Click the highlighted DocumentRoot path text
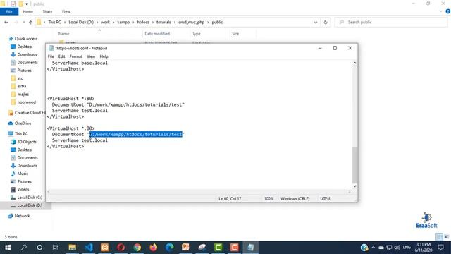The width and height of the screenshot is (451, 254). pyautogui.click(x=135, y=135)
